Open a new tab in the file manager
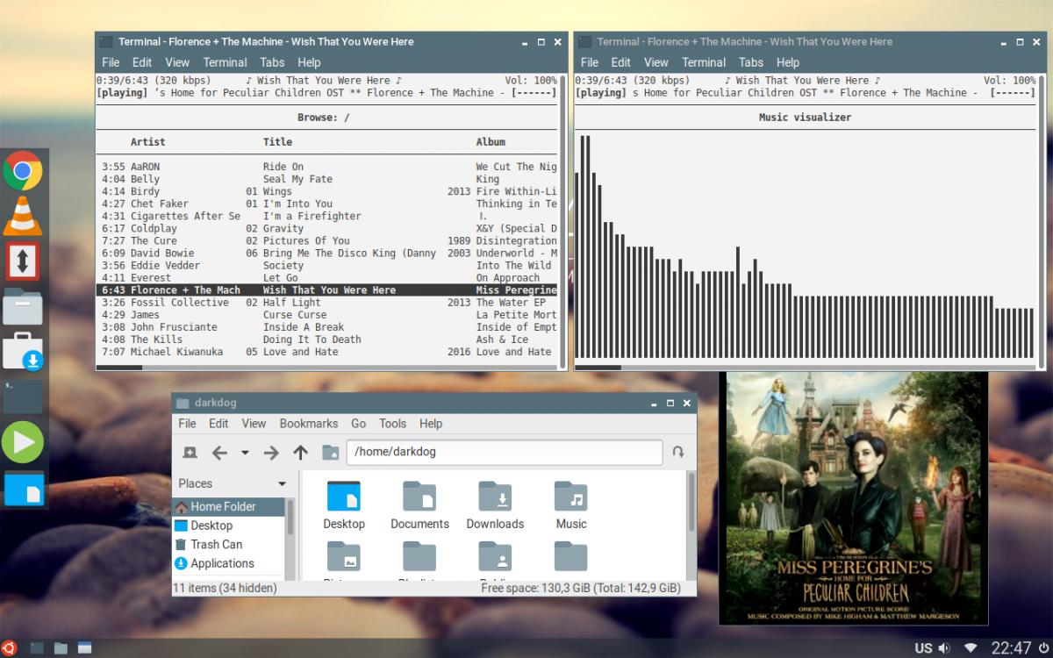 tap(190, 452)
